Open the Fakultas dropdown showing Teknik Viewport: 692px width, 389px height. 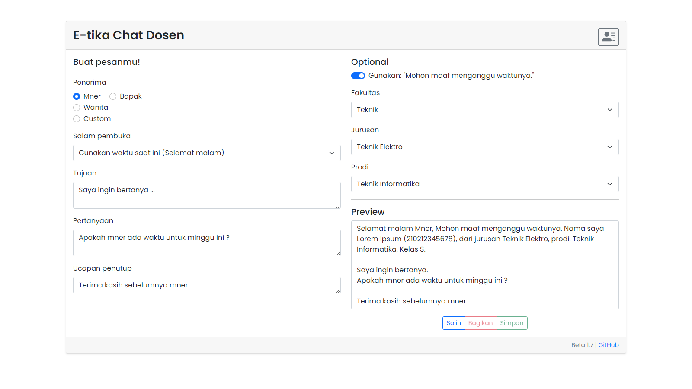484,110
